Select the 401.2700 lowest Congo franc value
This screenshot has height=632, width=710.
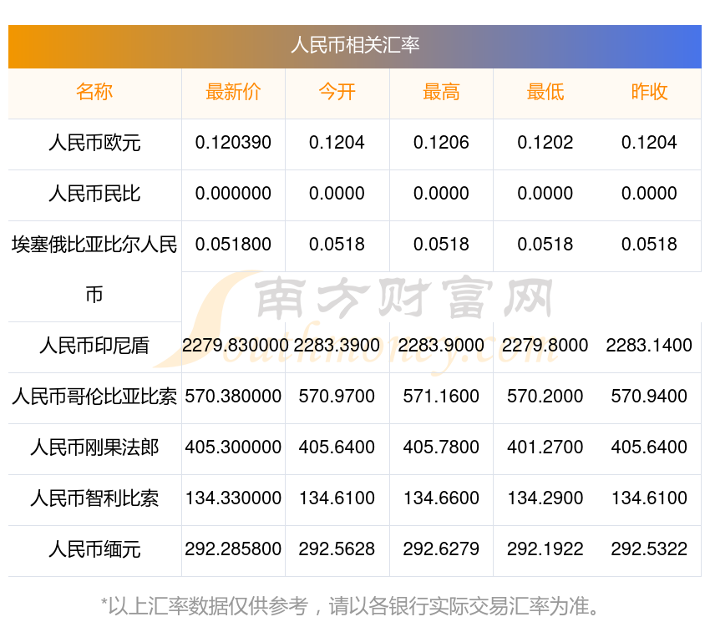click(545, 447)
